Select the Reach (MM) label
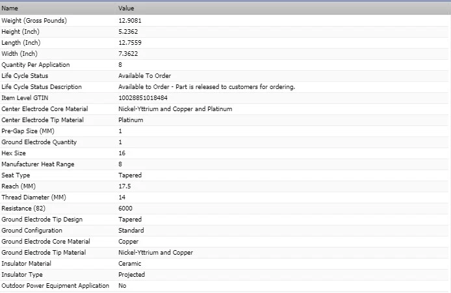The width and height of the screenshot is (451, 293). coord(18,186)
